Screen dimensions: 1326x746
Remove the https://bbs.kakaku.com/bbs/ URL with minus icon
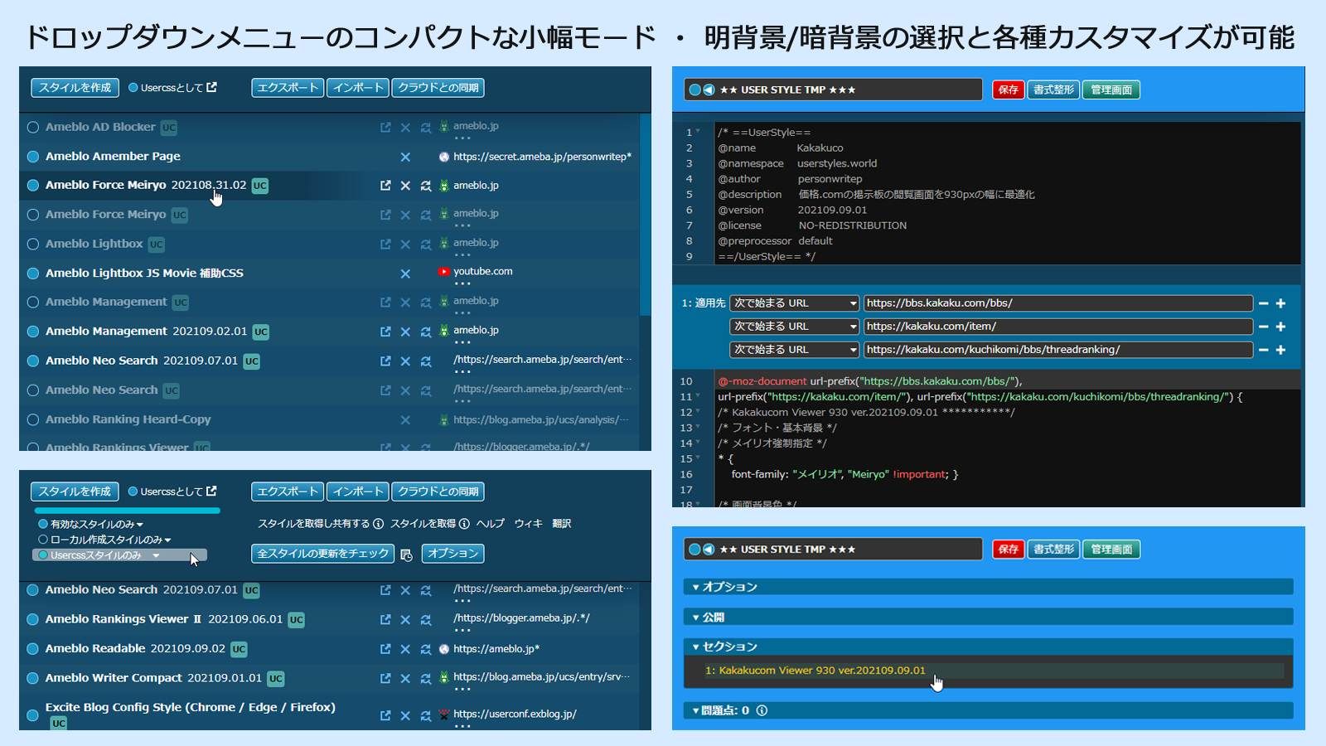pos(1263,303)
